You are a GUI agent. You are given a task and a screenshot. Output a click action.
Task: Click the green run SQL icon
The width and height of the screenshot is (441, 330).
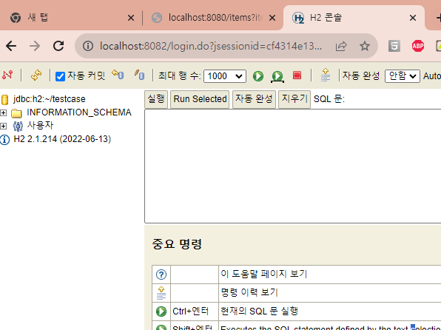[258, 76]
